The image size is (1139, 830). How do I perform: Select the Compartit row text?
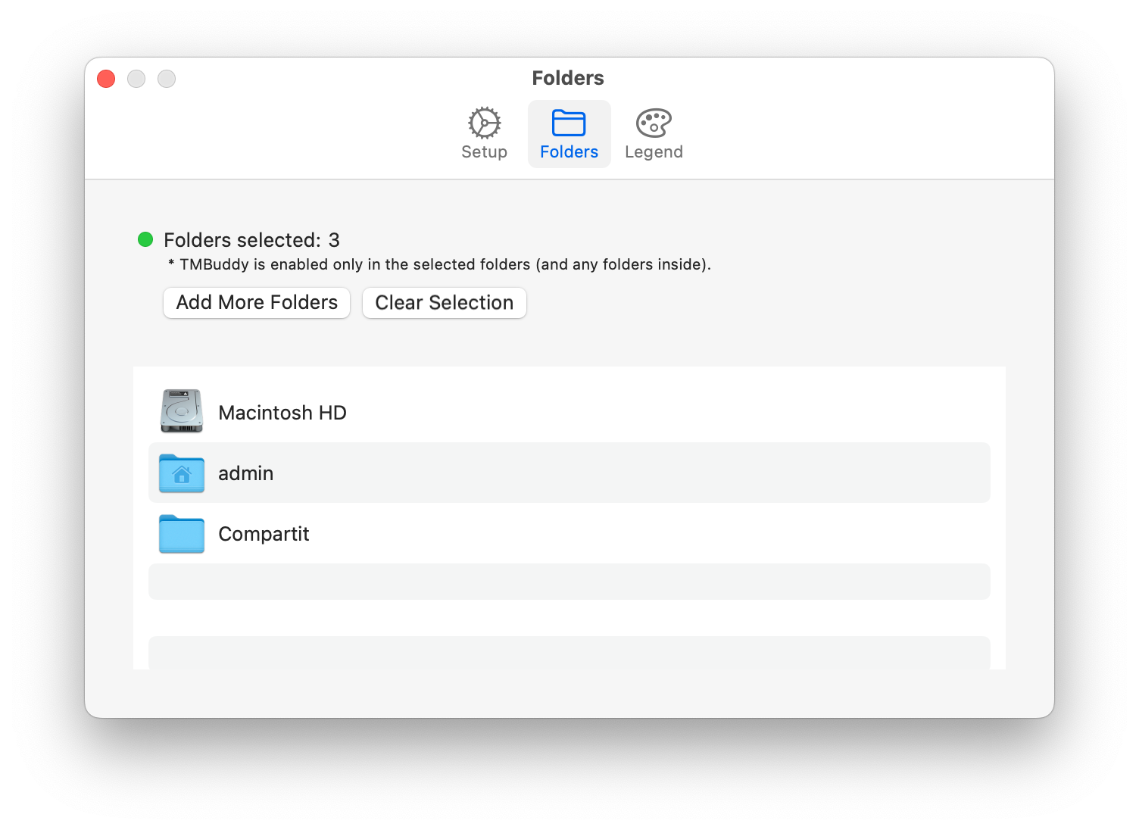tap(264, 534)
